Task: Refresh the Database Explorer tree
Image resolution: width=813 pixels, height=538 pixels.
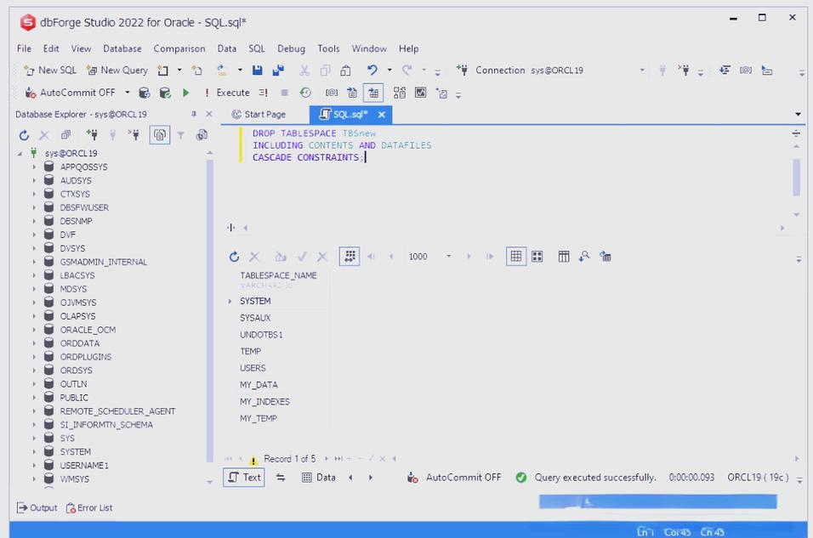Action: pyautogui.click(x=24, y=135)
